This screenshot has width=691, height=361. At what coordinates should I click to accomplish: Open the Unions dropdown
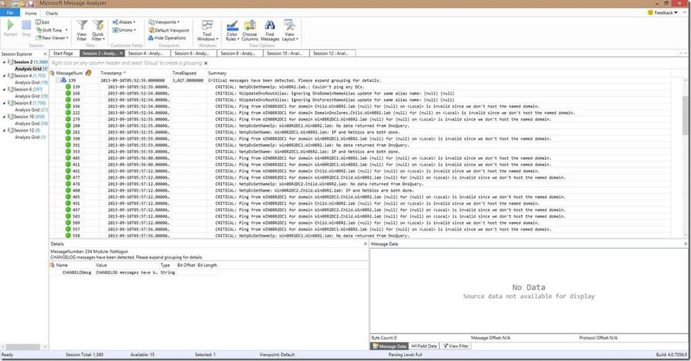pos(124,30)
